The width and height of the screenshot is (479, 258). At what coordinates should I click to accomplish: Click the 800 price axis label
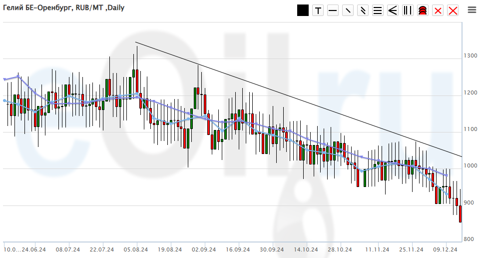(x=469, y=239)
